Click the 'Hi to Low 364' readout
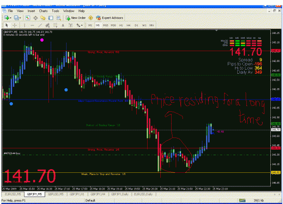Viewport: 283px width, 204px height. point(248,68)
